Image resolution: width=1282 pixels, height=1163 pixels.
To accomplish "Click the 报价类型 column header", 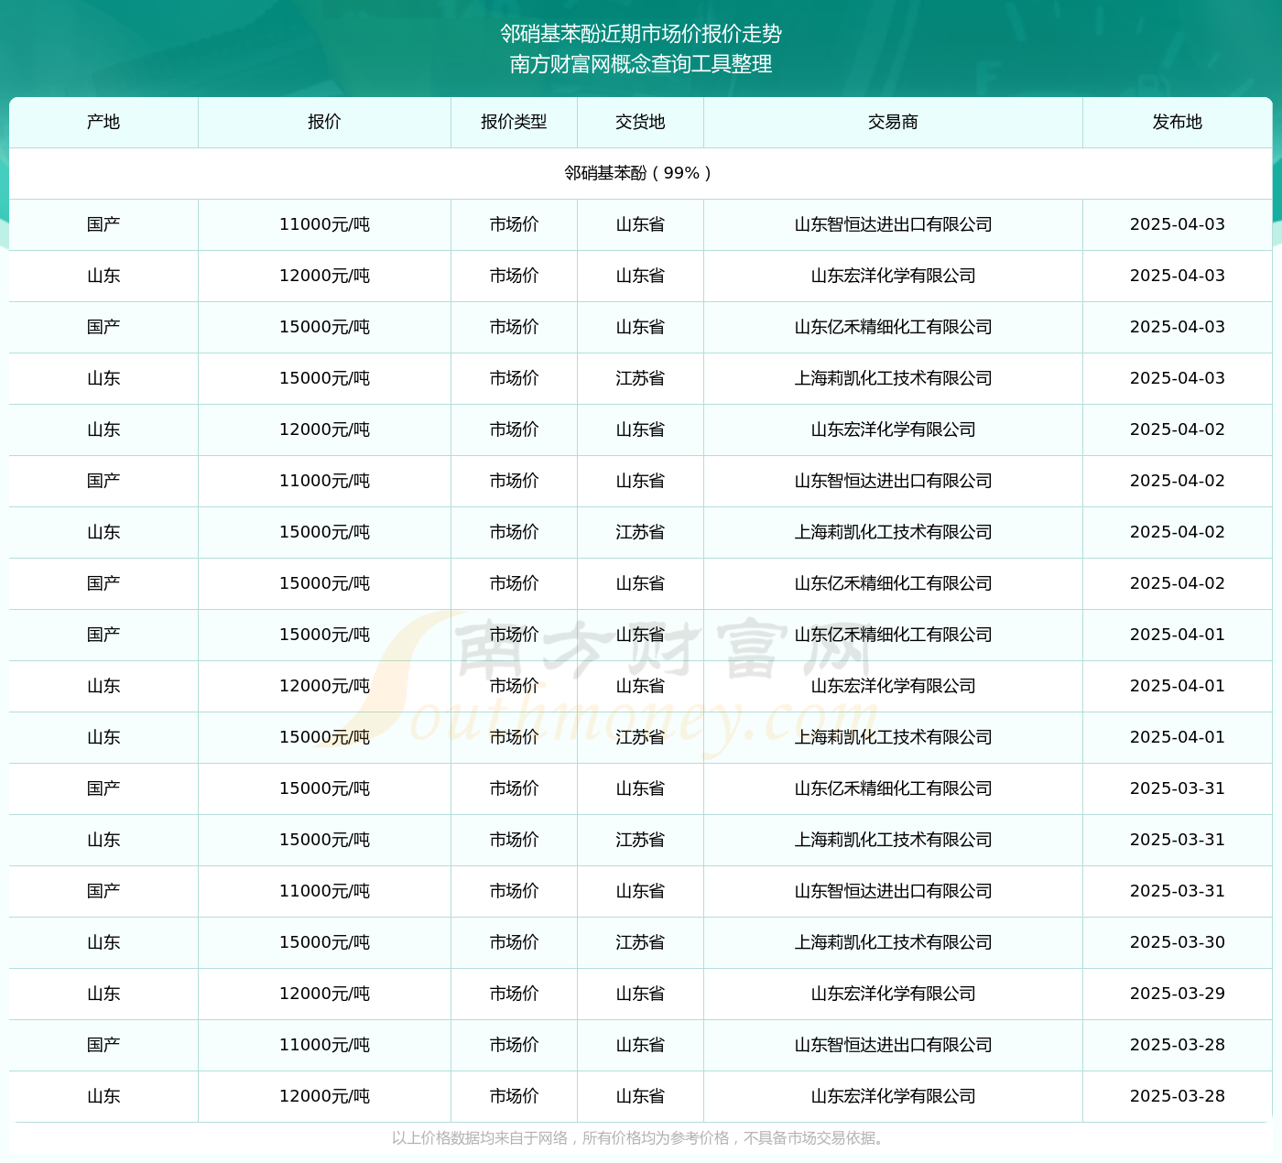I will (514, 122).
